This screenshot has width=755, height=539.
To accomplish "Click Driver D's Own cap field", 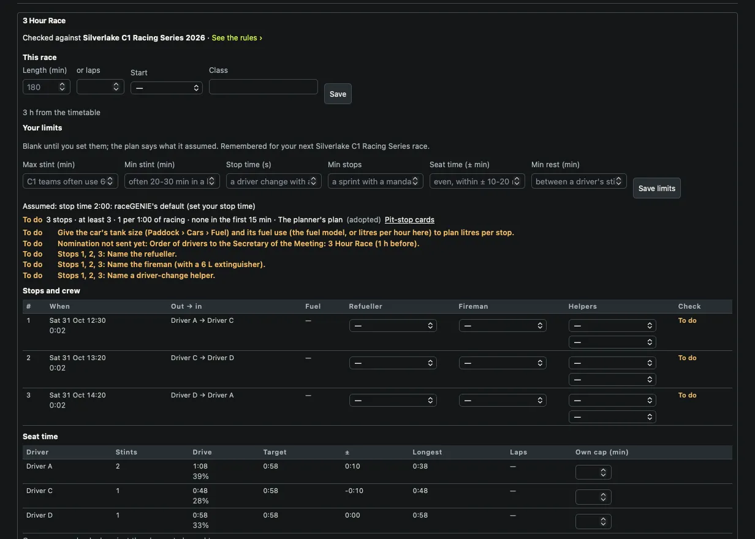I will [x=593, y=521].
